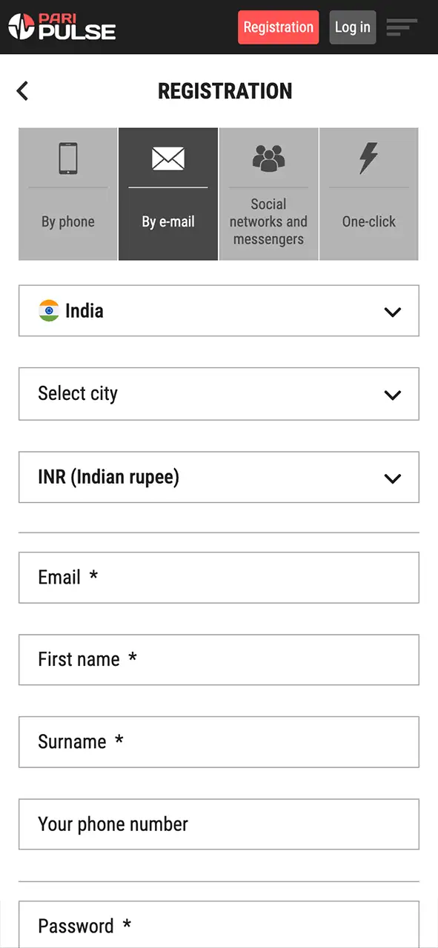Image resolution: width=438 pixels, height=948 pixels.
Task: Click the India flag icon
Action: coord(49,310)
